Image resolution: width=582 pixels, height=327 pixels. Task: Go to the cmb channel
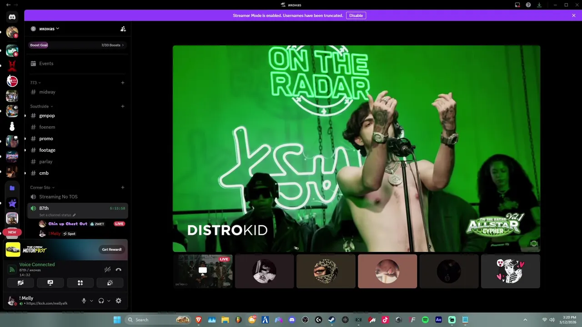(x=77, y=173)
